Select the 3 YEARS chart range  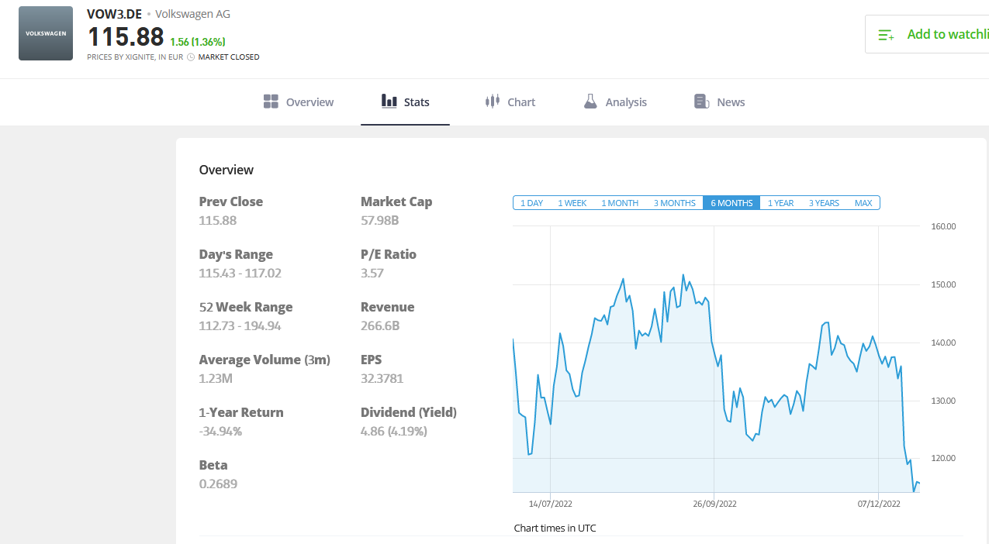click(x=824, y=203)
